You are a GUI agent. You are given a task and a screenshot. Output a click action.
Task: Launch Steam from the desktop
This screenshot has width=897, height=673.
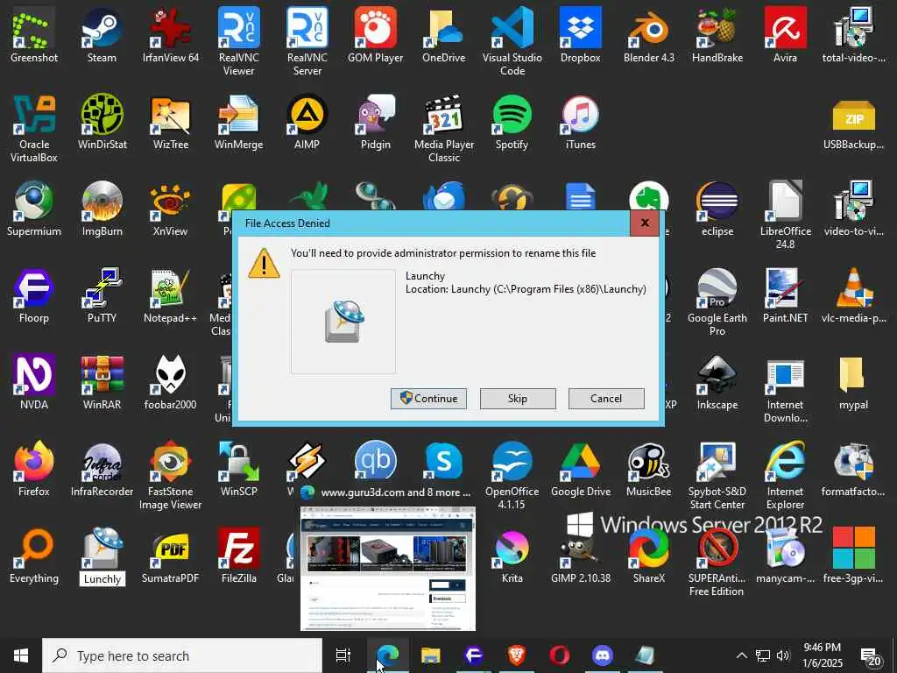point(102,34)
